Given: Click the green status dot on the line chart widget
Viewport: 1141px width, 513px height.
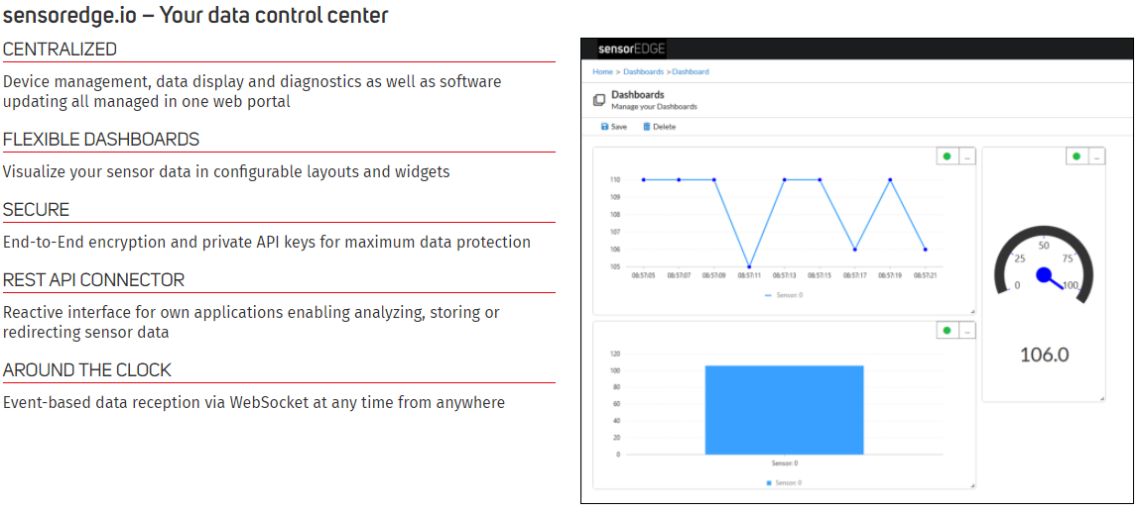Looking at the screenshot, I should tap(947, 156).
